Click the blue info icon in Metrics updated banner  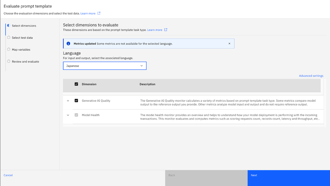68,43
